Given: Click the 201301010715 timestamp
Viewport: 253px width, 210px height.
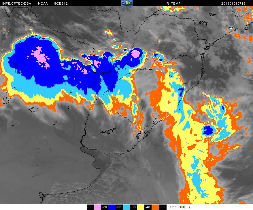Looking at the screenshot, I should 233,3.
